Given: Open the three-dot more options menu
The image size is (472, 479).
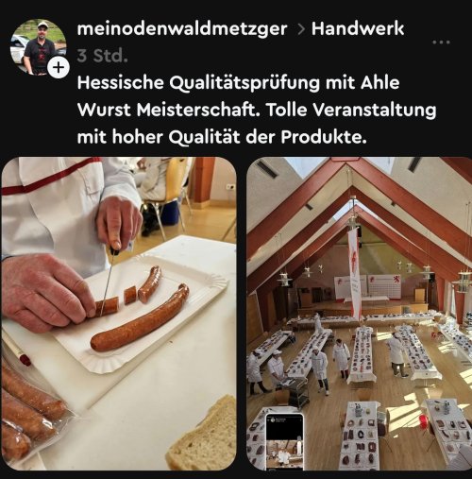Looking at the screenshot, I should click(x=441, y=42).
